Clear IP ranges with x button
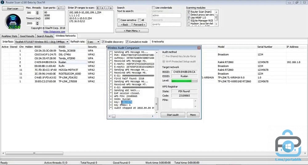Image resolution: width=308 pixels, height=165 pixels. 111,8
